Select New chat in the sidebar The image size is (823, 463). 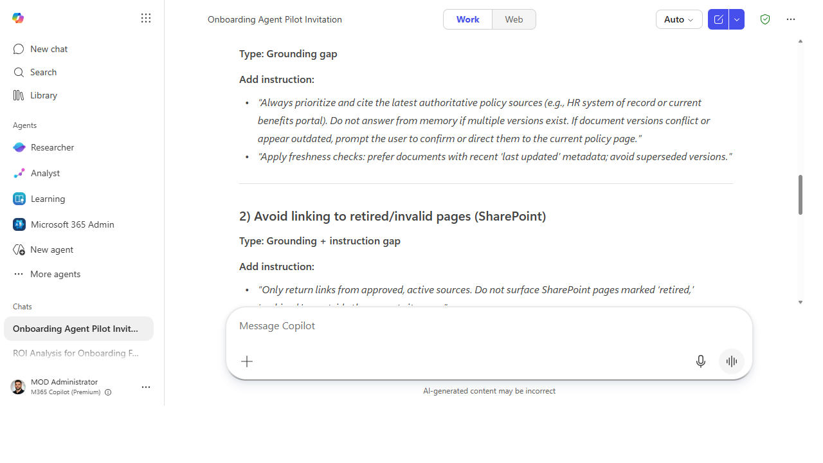point(78,49)
